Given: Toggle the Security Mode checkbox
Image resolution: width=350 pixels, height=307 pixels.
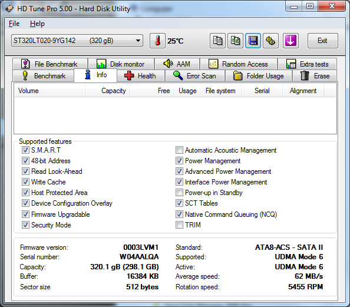Looking at the screenshot, I should click(x=25, y=225).
